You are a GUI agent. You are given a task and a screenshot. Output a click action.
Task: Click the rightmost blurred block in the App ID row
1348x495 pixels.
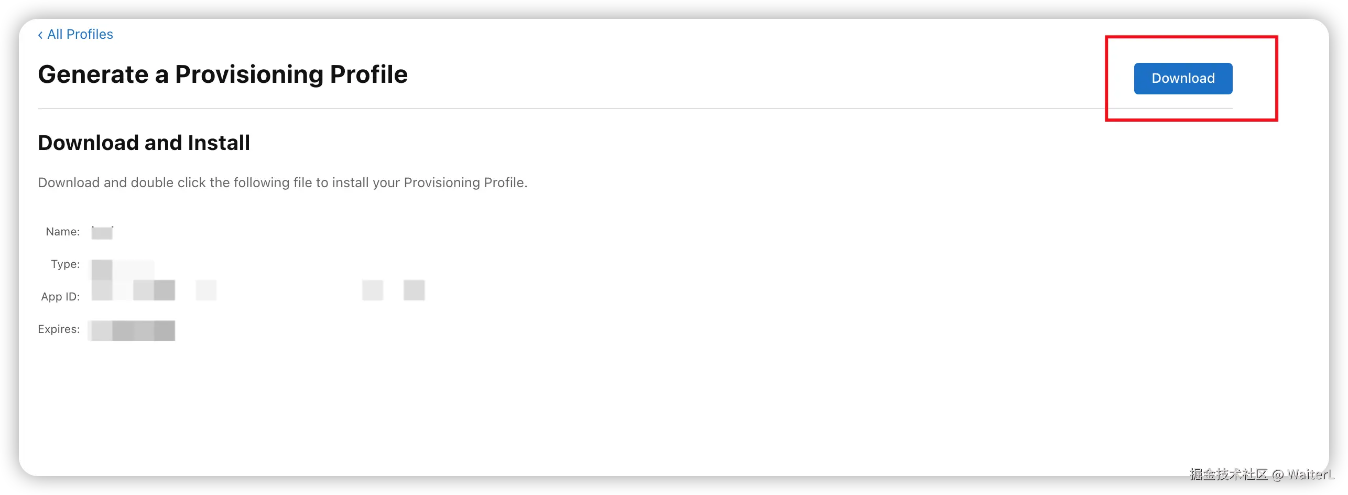click(x=414, y=290)
